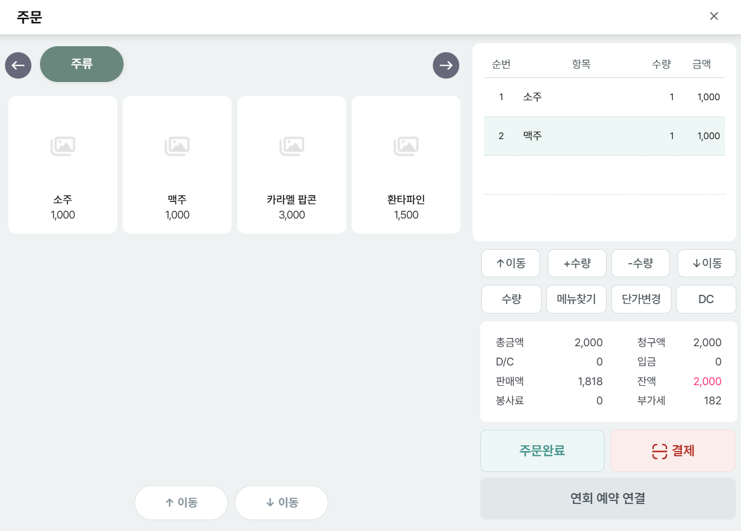The height and width of the screenshot is (531, 741).
Task: Click the left arrow category navigation icon
Action: [x=18, y=65]
